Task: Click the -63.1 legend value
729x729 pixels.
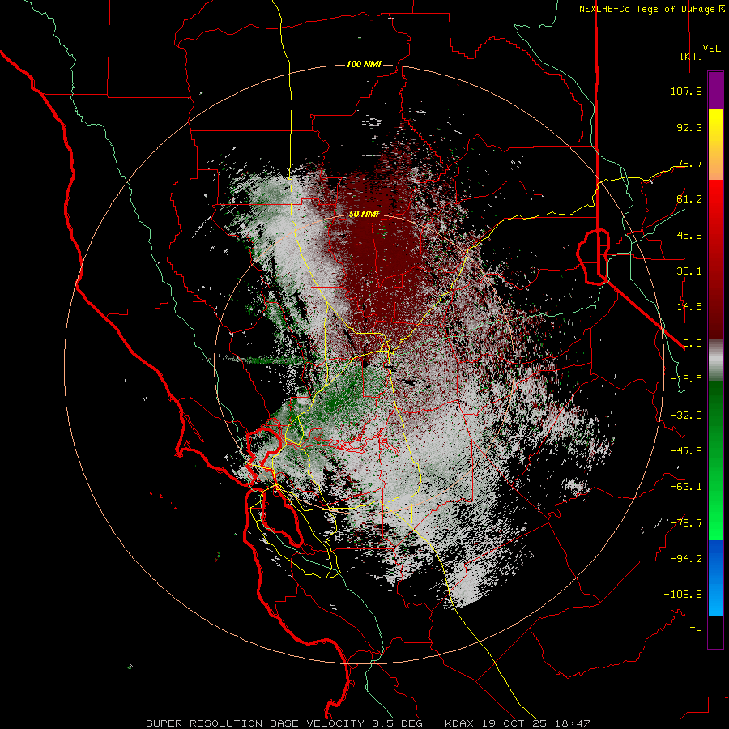Action: tap(686, 487)
